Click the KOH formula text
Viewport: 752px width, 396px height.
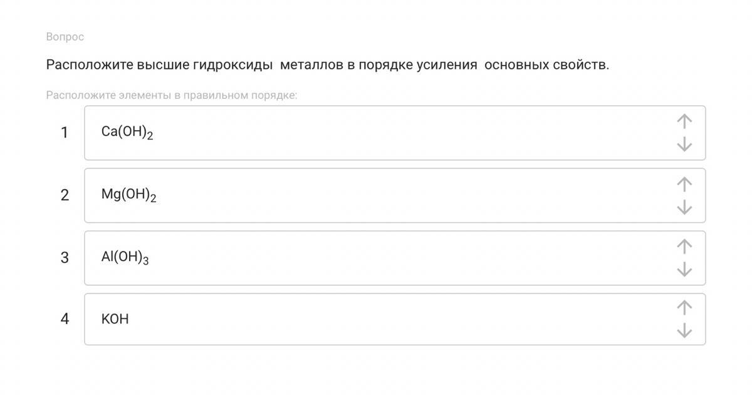[x=115, y=319]
